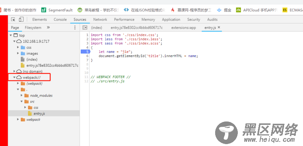
Task: Toggle the device toolbar icon
Action: click(21, 19)
